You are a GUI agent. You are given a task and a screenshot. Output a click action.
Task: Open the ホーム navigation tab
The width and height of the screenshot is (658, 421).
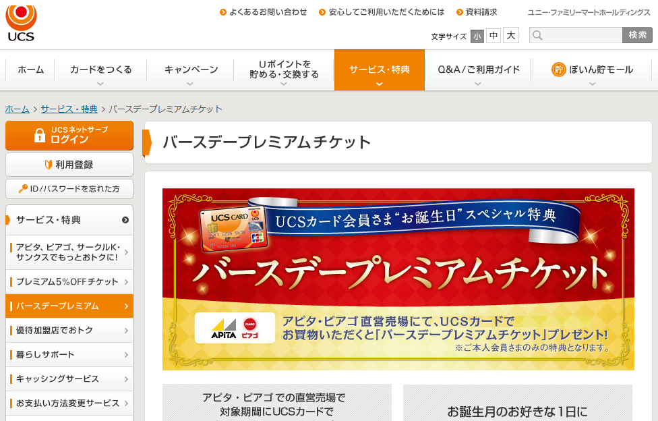click(x=30, y=69)
